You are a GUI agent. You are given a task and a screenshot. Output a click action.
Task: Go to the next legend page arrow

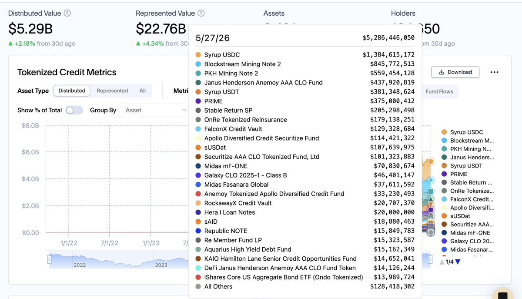click(x=458, y=262)
